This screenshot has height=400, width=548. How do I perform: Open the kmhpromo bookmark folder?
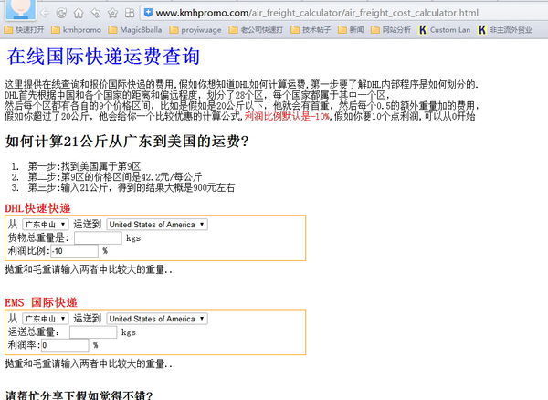pos(76,30)
